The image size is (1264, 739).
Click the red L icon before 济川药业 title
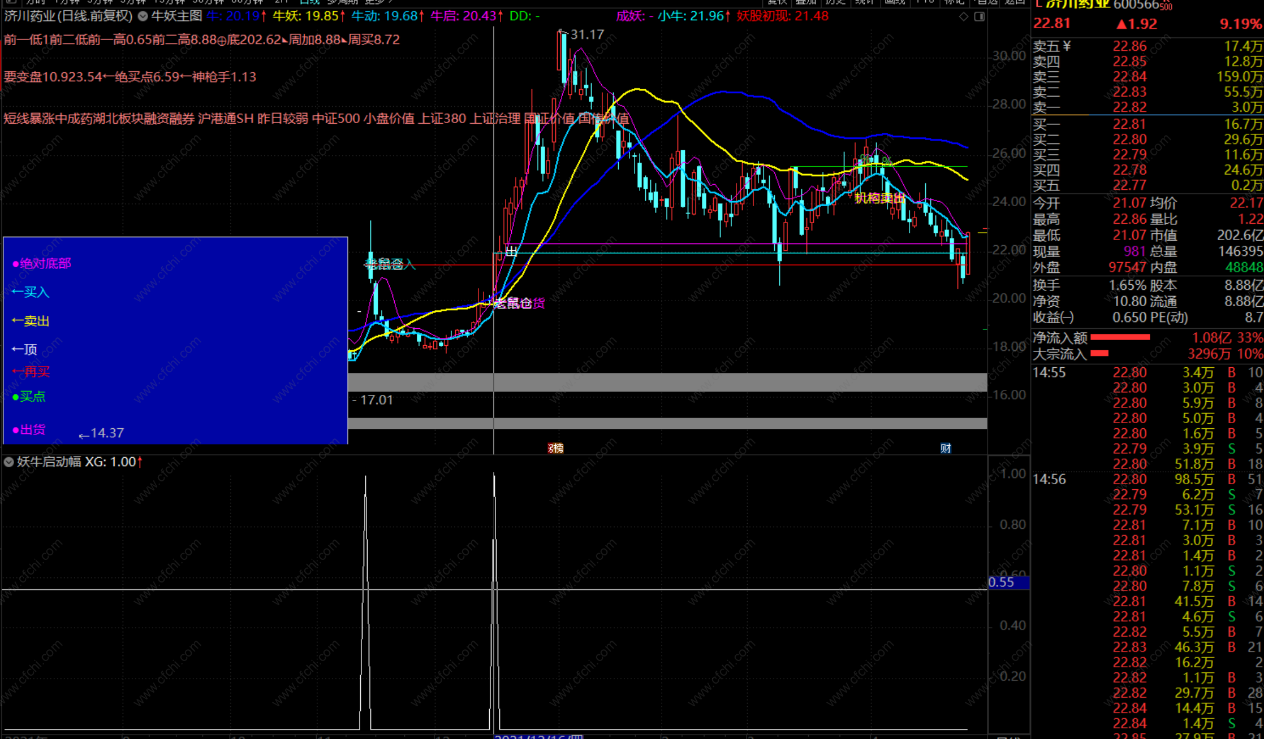1038,3
